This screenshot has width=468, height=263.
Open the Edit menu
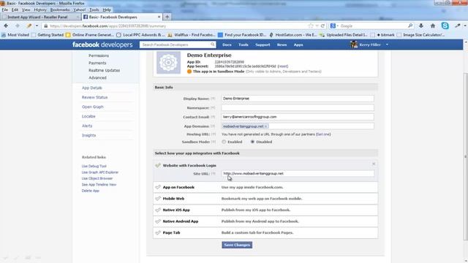pyautogui.click(x=15, y=9)
